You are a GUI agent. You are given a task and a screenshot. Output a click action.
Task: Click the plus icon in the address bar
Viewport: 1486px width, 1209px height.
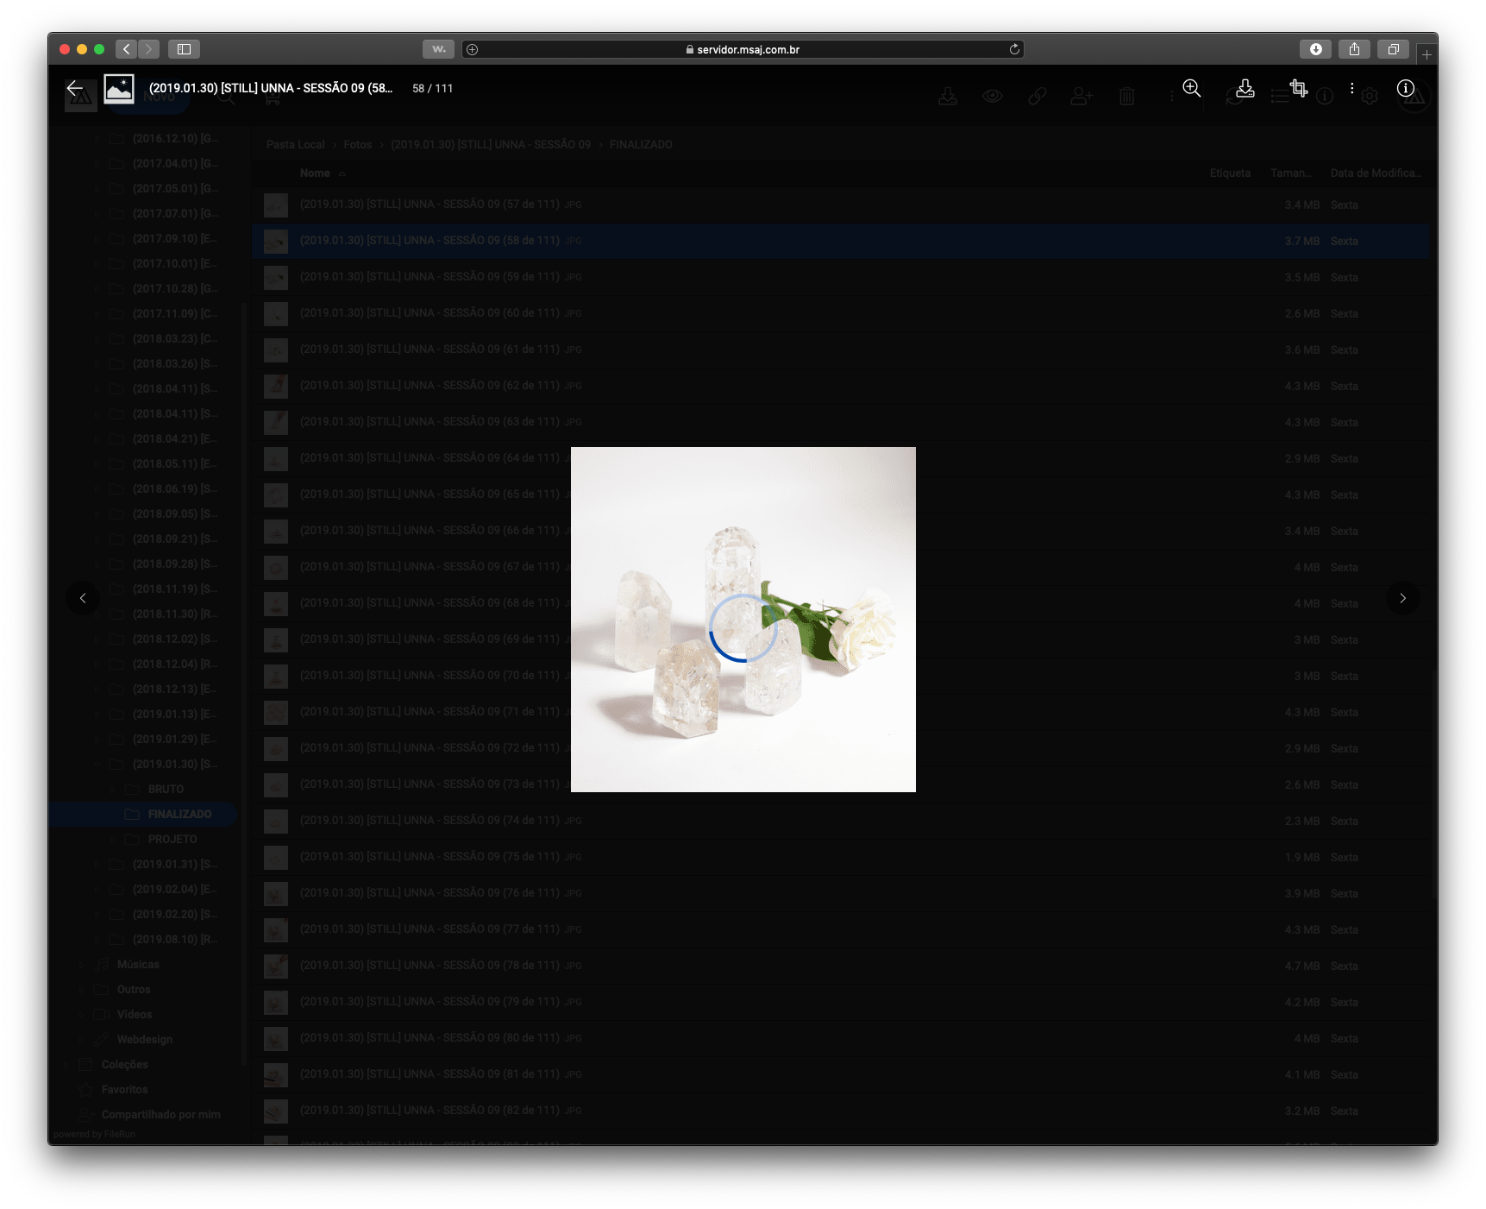(472, 49)
